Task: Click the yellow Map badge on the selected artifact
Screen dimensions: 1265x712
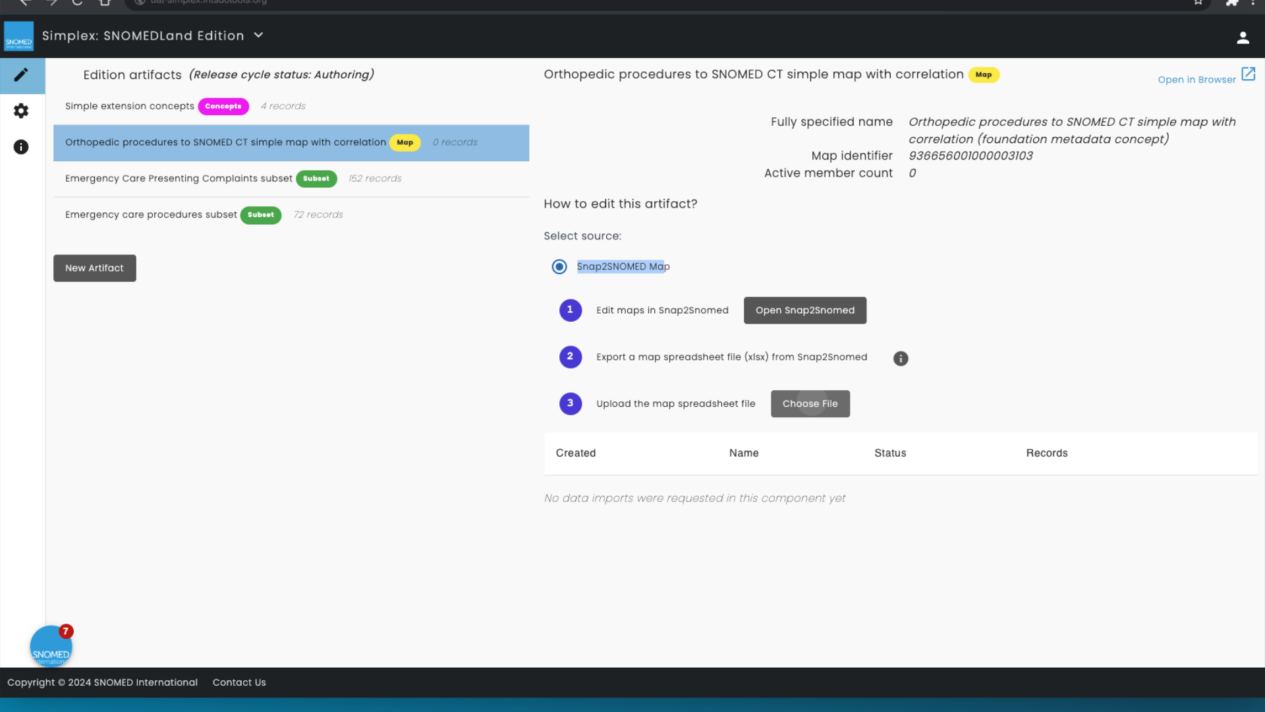Action: click(405, 142)
